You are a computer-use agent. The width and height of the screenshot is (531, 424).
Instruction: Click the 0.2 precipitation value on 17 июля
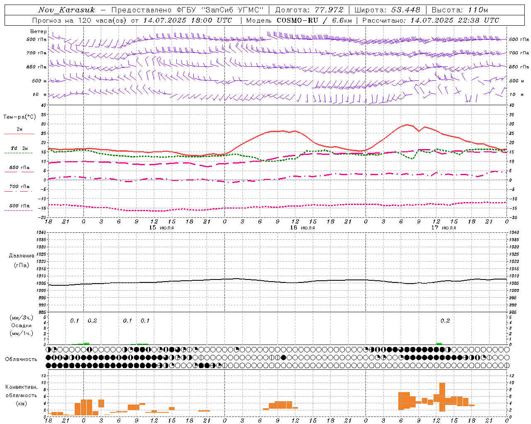pos(445,321)
